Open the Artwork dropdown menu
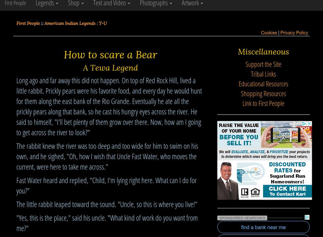Screen dimensions: 323x237 coord(192,3)
